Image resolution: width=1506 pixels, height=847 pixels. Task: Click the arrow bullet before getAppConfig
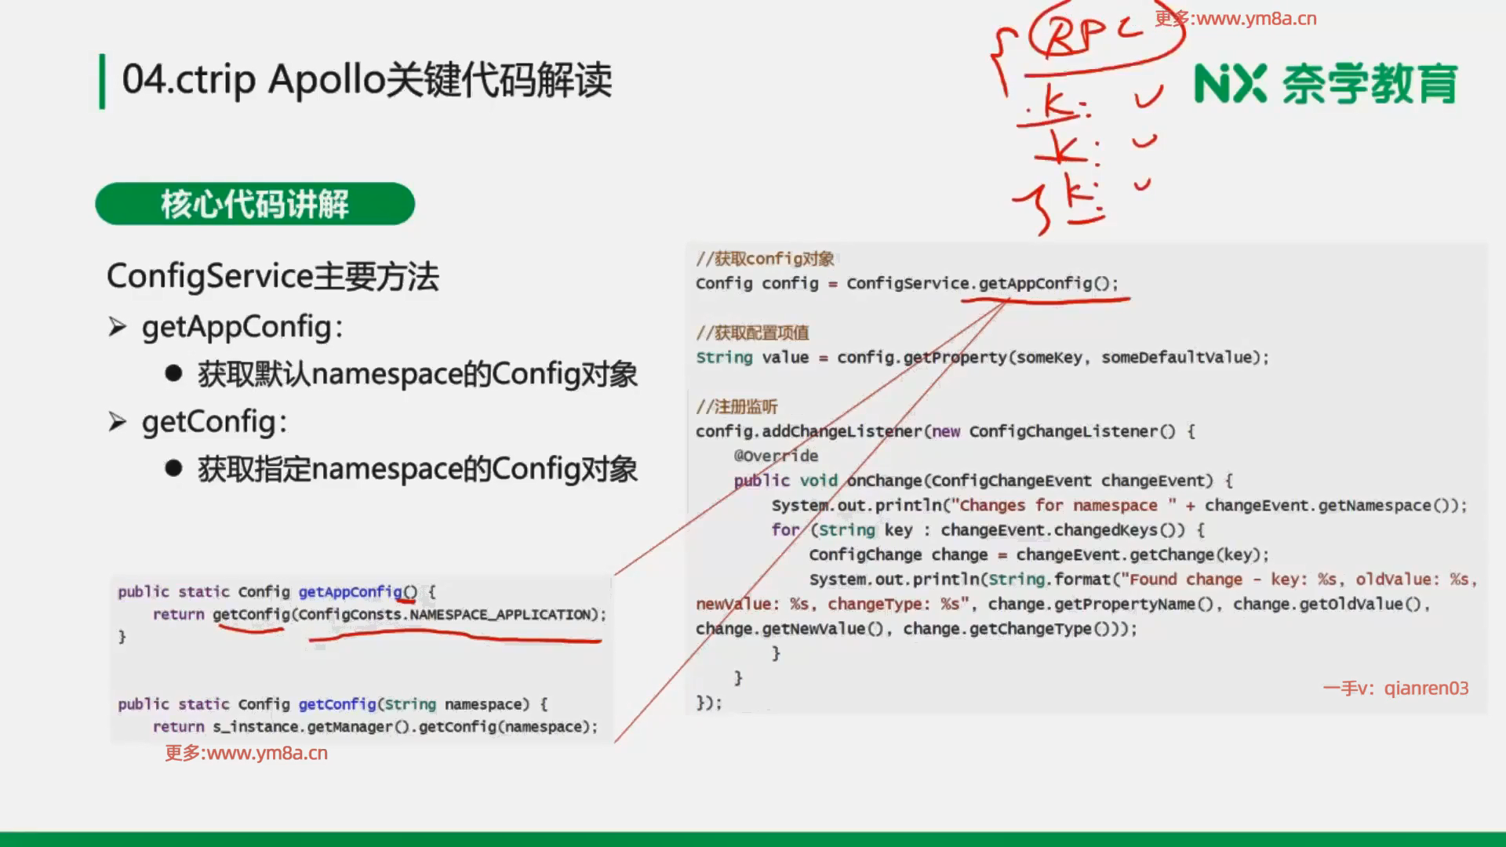click(117, 327)
